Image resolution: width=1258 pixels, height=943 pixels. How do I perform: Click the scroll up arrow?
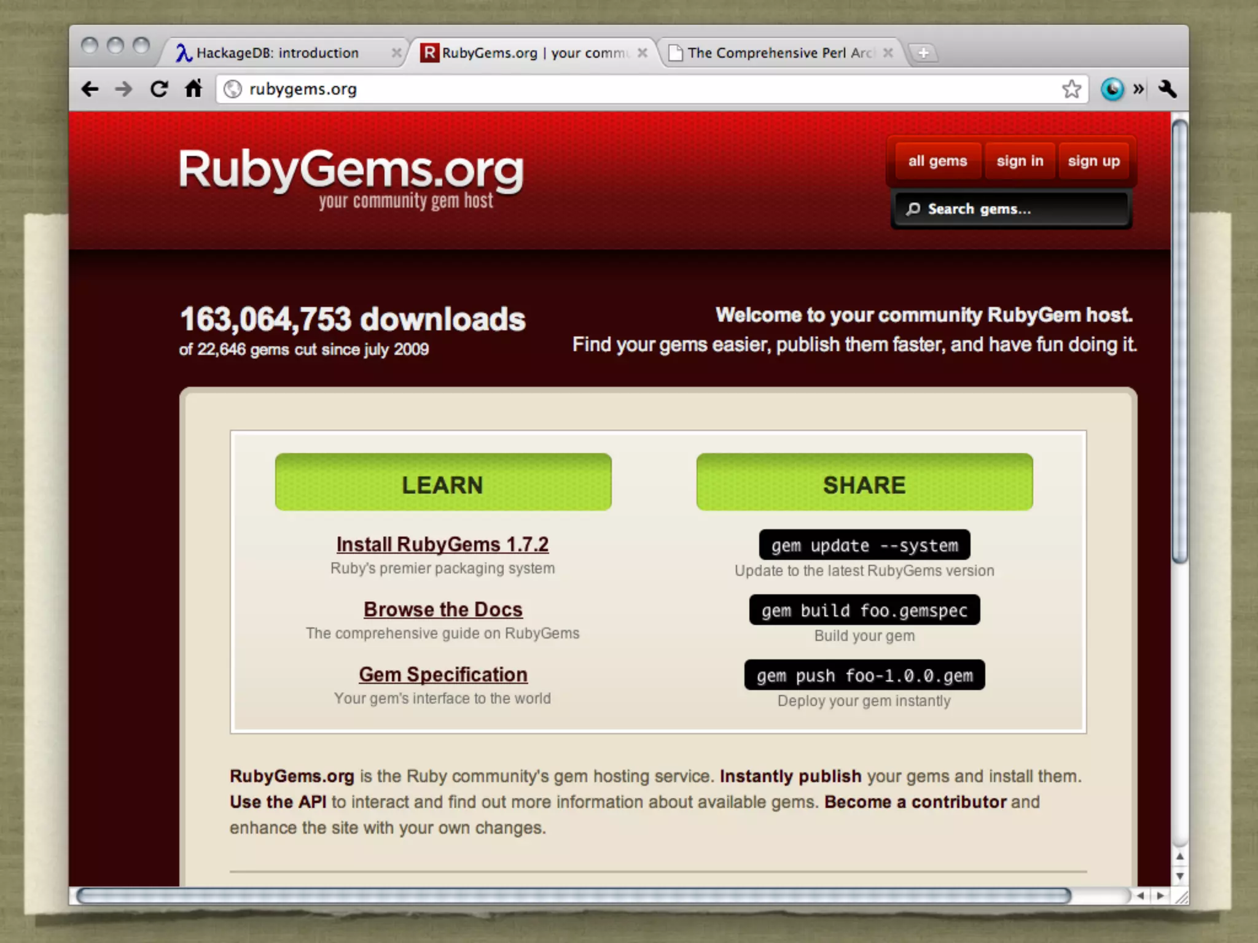[x=1179, y=856]
